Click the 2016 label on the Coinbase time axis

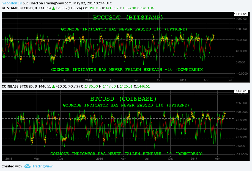[100, 159]
